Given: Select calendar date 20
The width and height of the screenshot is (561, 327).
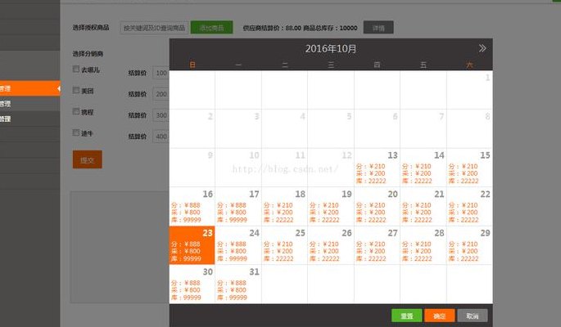Looking at the screenshot, I should coord(377,206).
